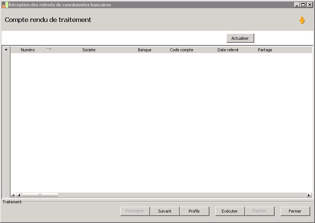Sort by the Code compte column header
The height and width of the screenshot is (223, 315).
(182, 50)
